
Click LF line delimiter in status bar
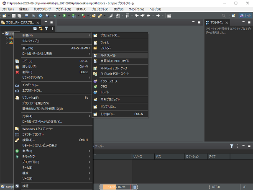click(x=244, y=187)
